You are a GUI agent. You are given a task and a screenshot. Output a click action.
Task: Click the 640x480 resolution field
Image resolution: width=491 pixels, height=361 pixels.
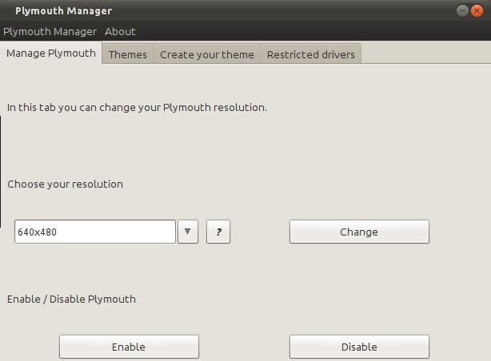pos(95,232)
